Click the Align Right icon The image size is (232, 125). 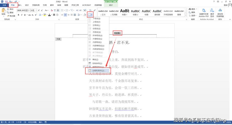point(69,15)
